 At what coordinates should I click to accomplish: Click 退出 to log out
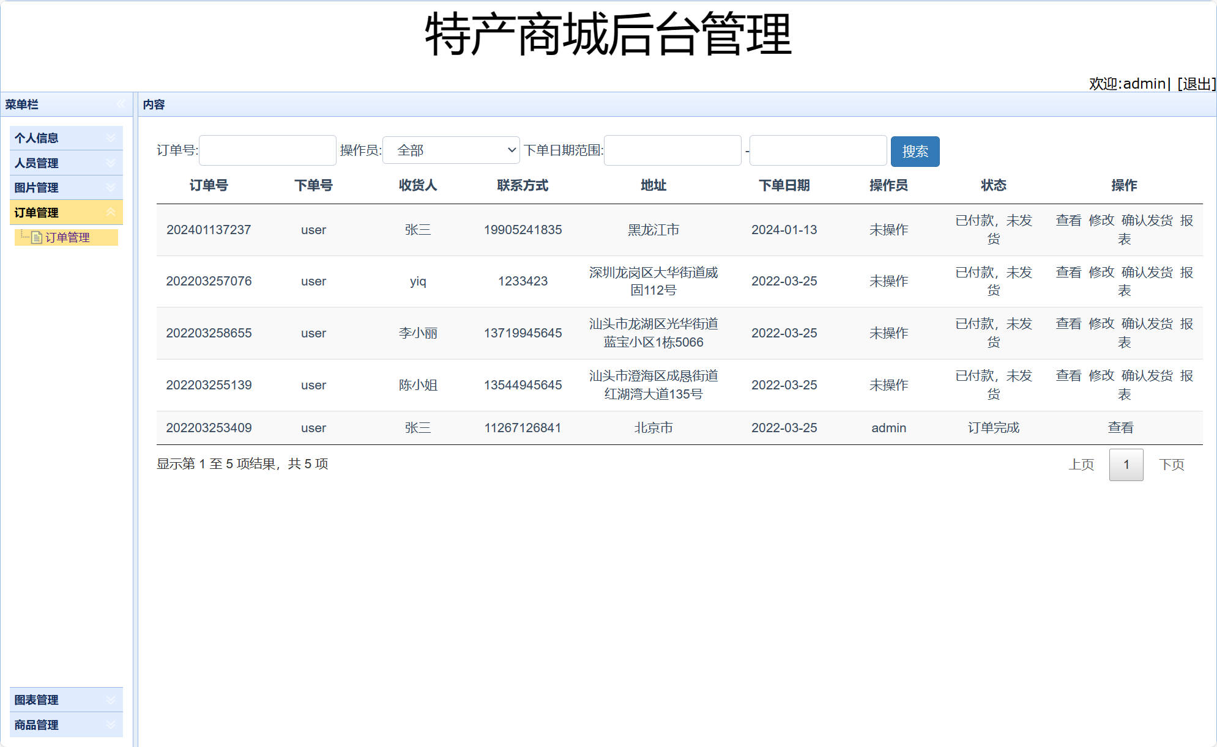pos(1197,84)
